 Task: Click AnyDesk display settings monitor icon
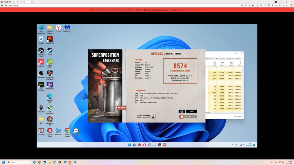(x=265, y=5)
